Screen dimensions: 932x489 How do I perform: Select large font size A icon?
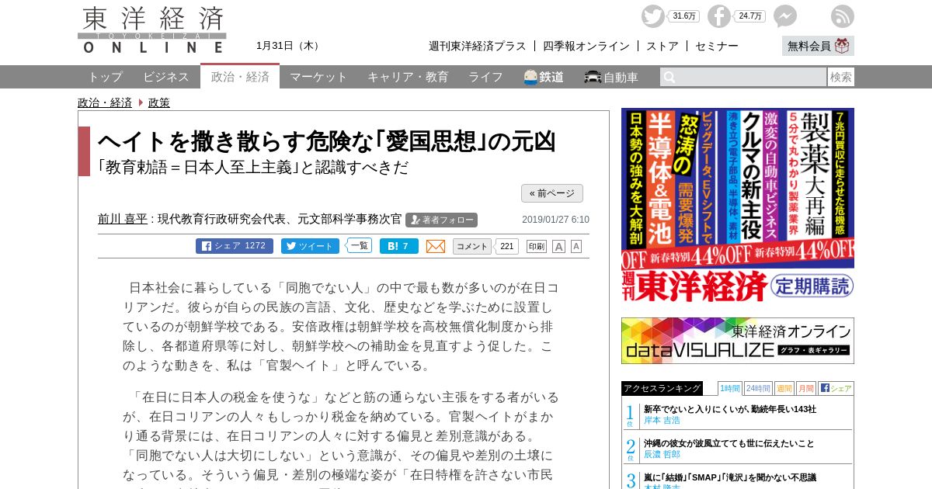(x=558, y=246)
